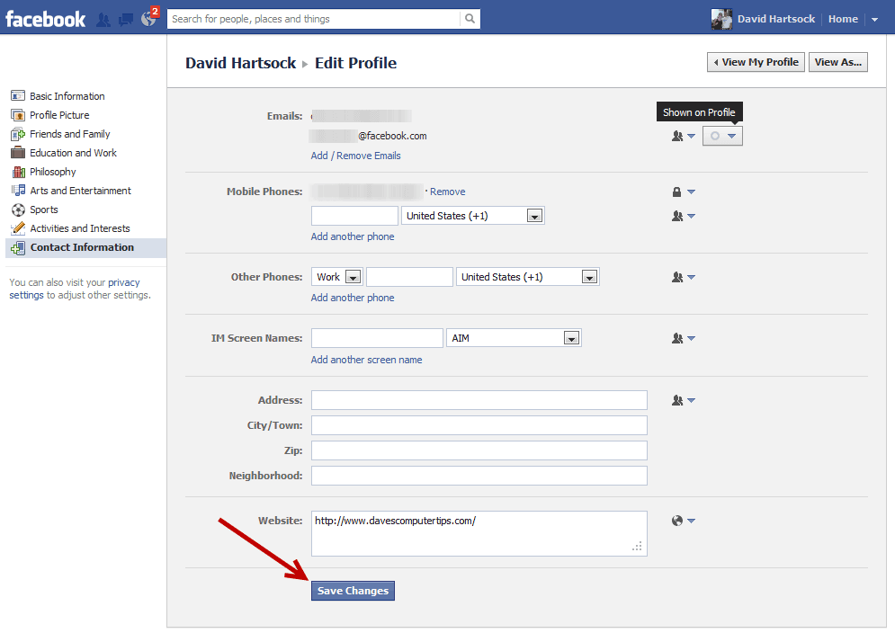Click the Contact Information sidebar icon
Viewport: 895px width, 633px height.
pos(18,248)
